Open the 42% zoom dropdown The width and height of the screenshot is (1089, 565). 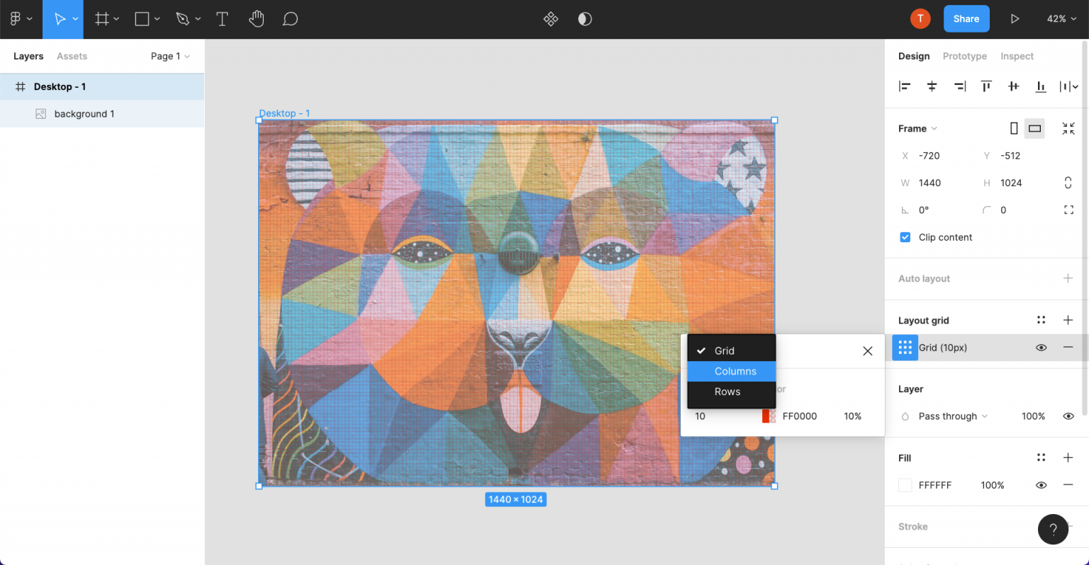1061,19
